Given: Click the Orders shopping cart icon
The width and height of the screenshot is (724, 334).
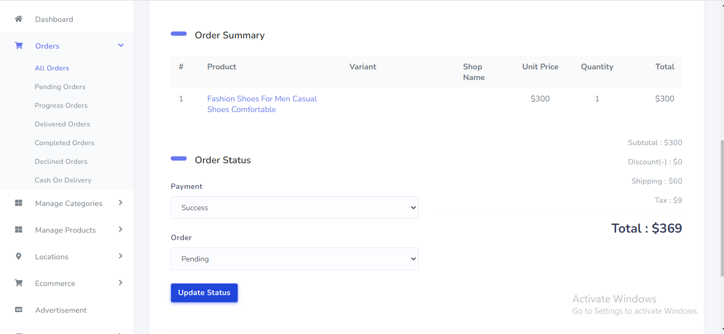Looking at the screenshot, I should pyautogui.click(x=19, y=46).
